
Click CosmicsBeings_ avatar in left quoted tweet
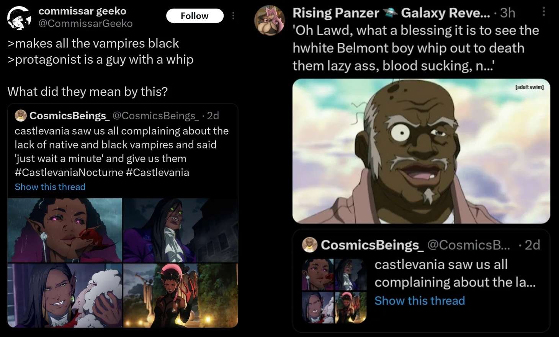(21, 116)
